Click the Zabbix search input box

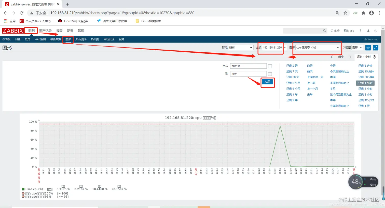(302, 31)
